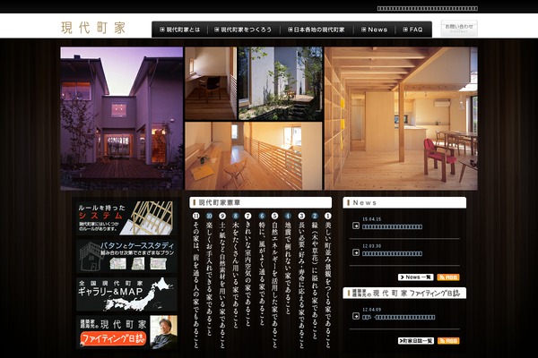The width and height of the screenshot is (538, 358).
Task: Click the garden courtyard photo with trees
Action: click(281, 83)
